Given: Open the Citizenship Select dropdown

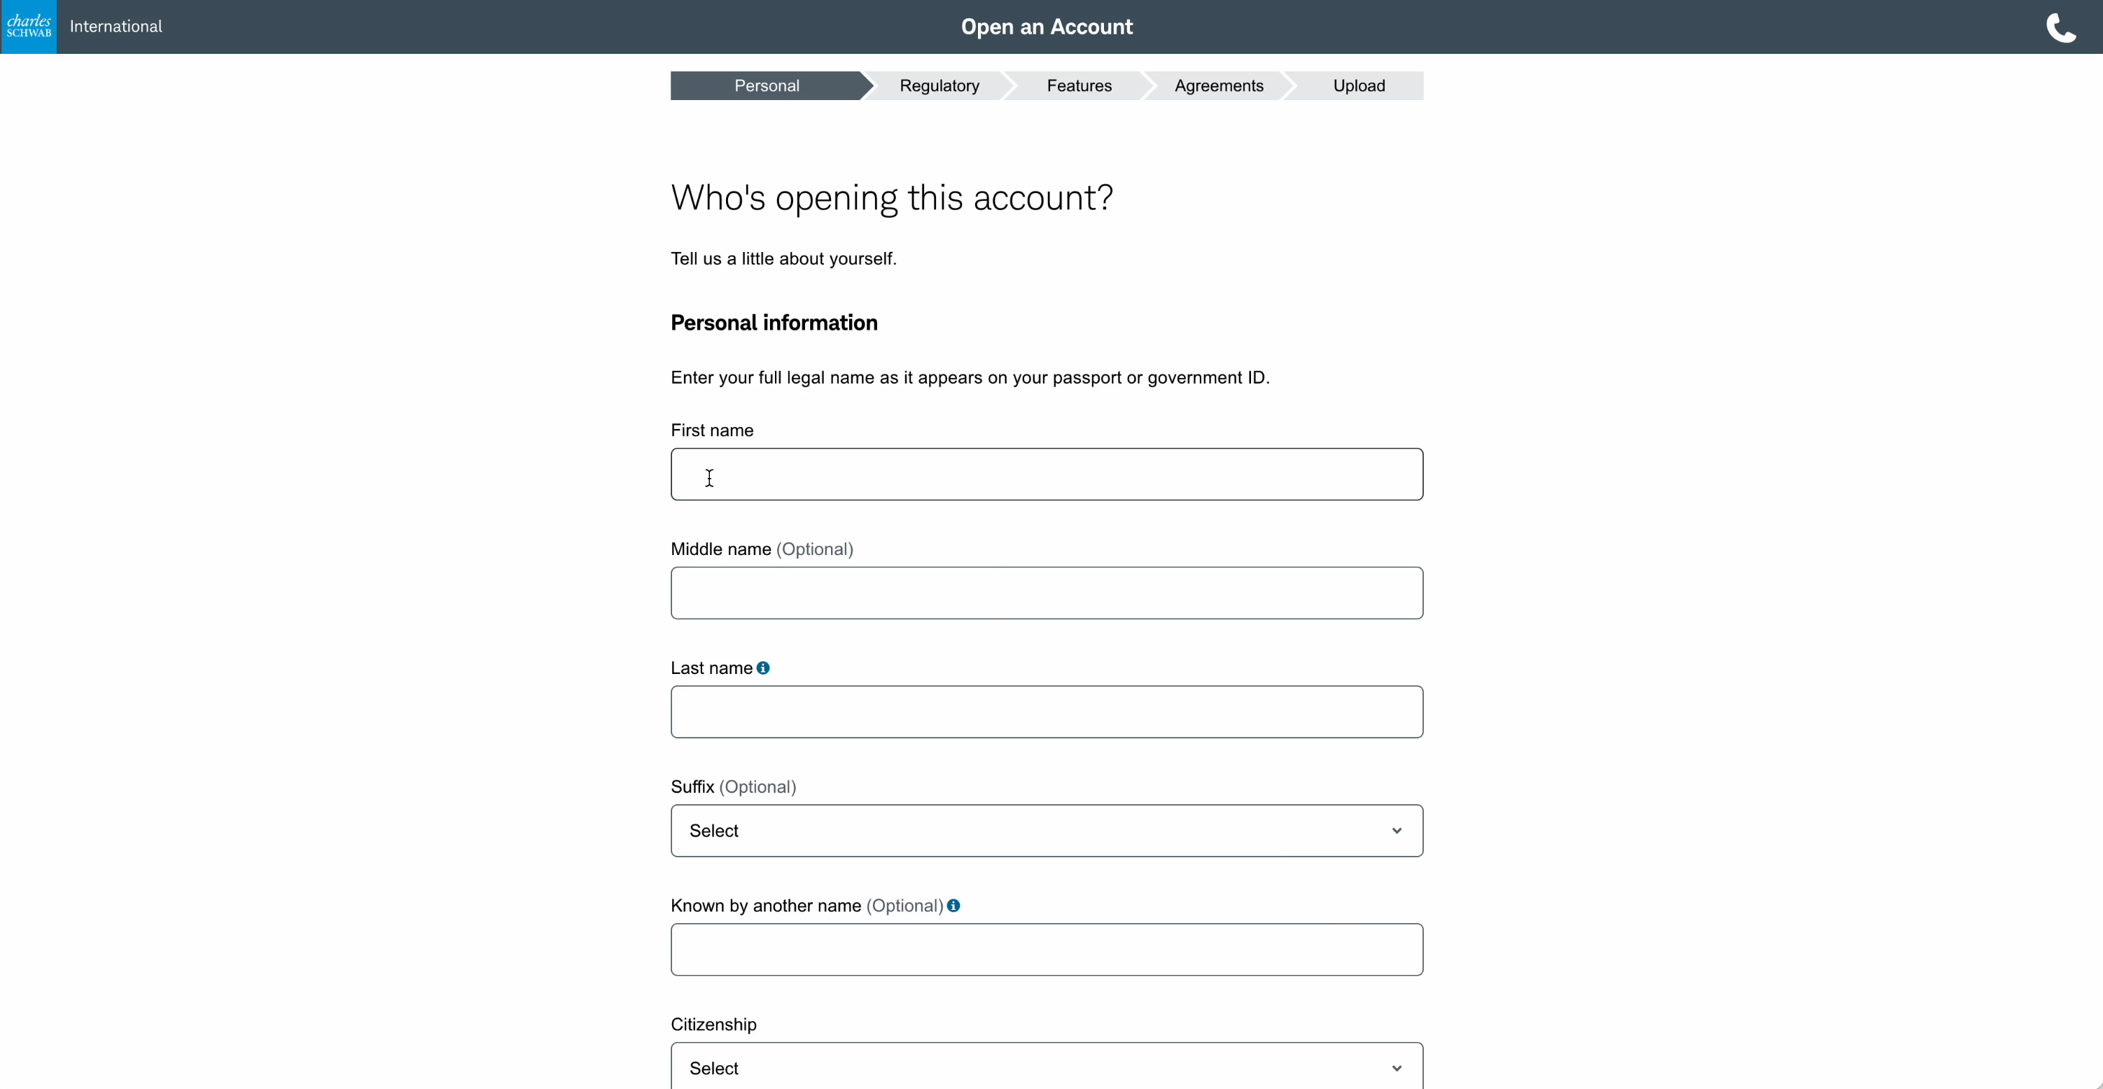Looking at the screenshot, I should 1047,1066.
